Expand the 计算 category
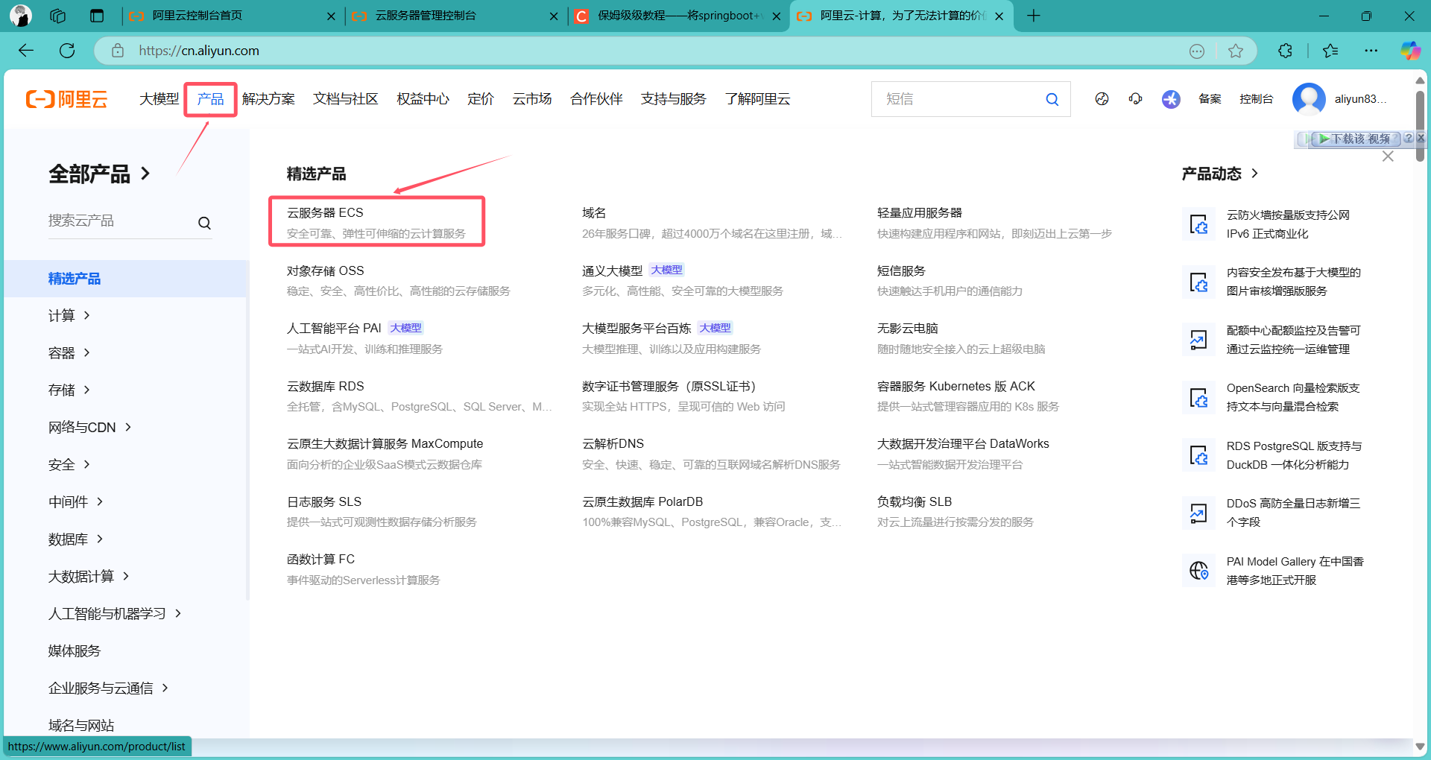 (69, 315)
